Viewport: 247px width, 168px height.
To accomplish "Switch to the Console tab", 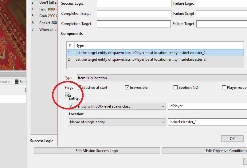I will (x=5, y=82).
